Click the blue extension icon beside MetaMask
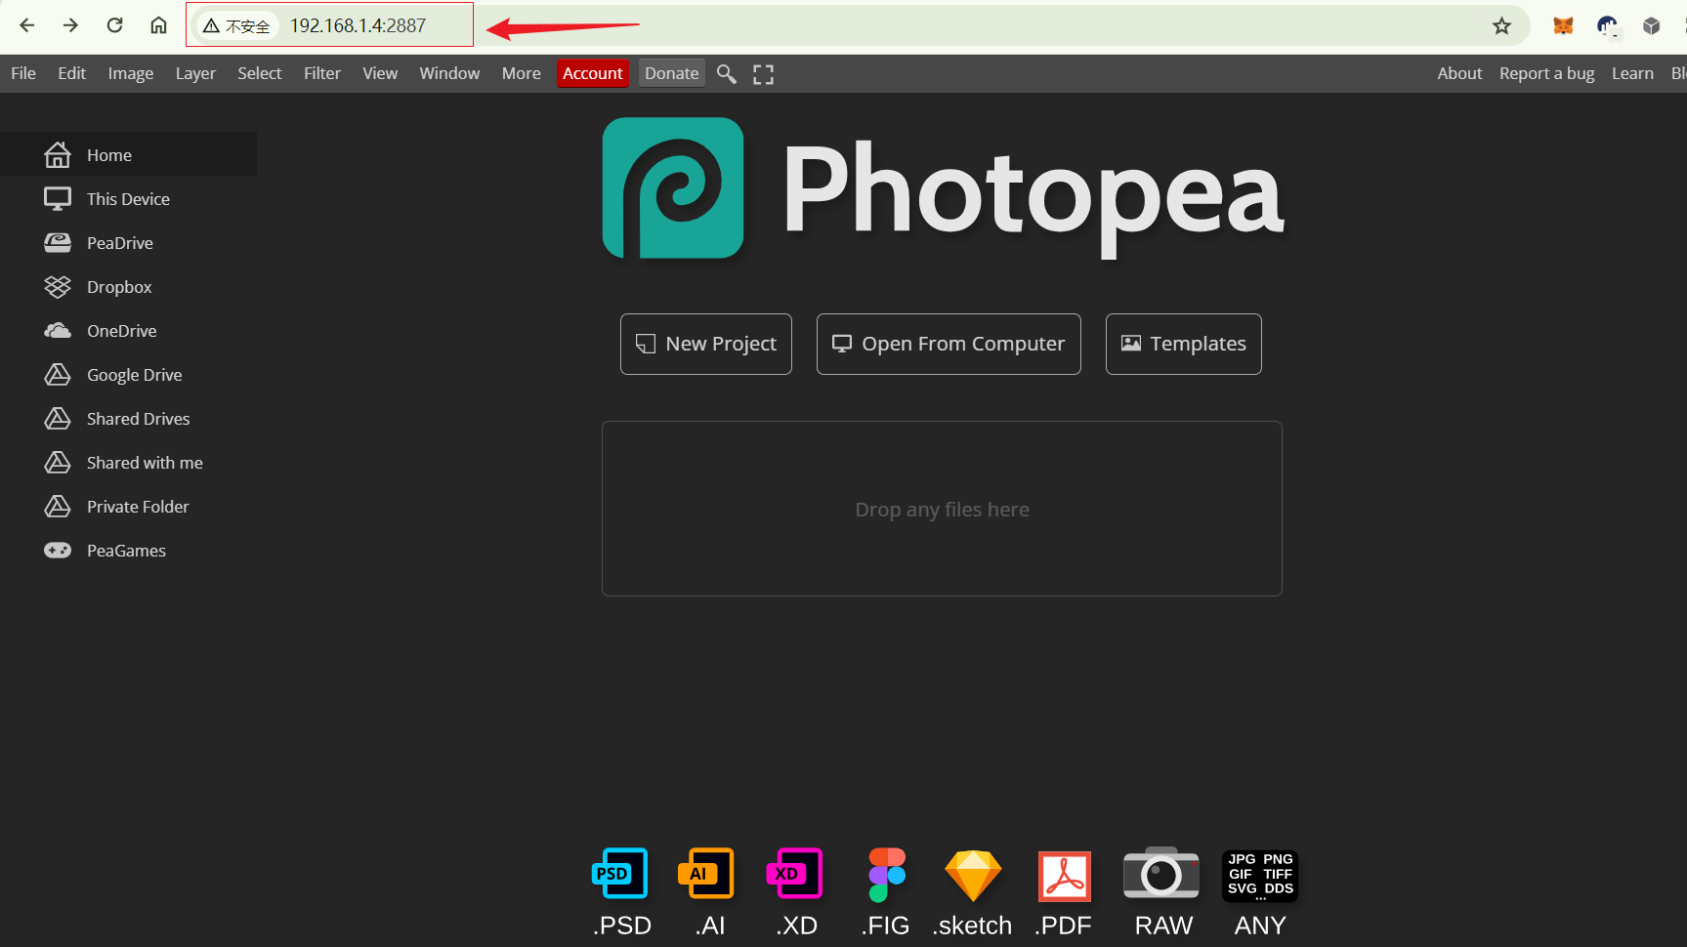This screenshot has width=1687, height=947. 1607,26
